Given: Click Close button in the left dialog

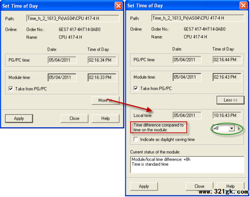Looking at the screenshot, I should coord(74,118).
